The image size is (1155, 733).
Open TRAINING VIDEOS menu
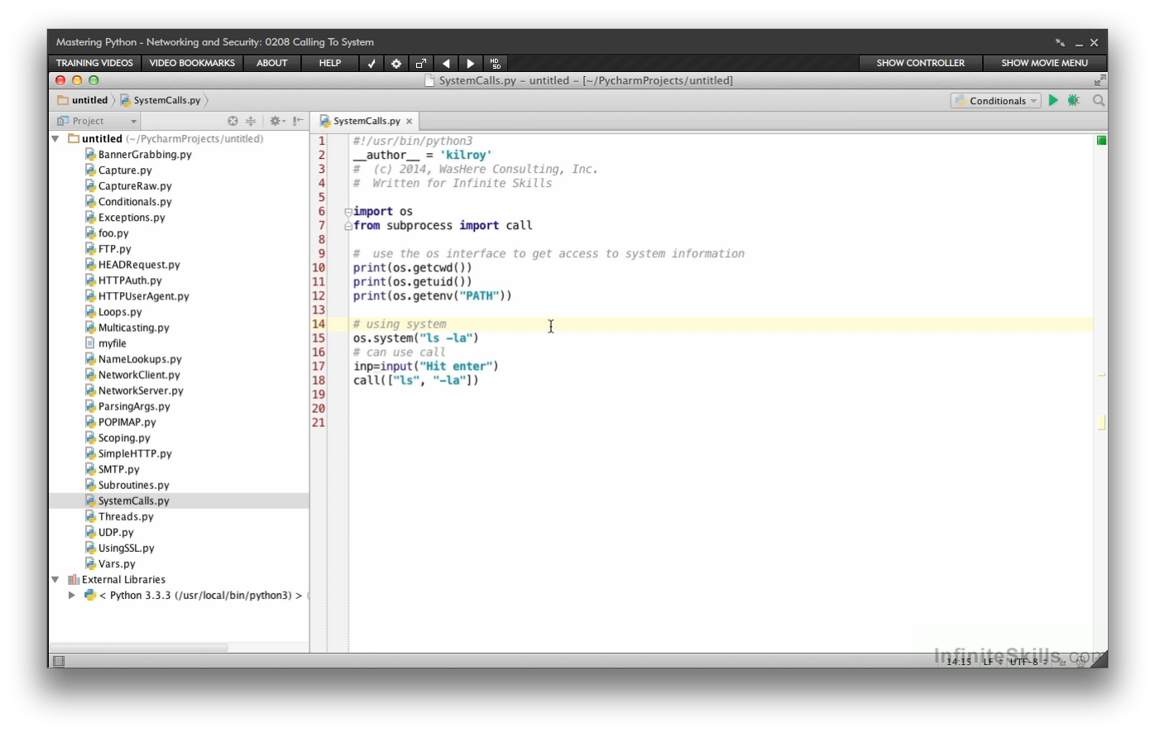(x=94, y=63)
